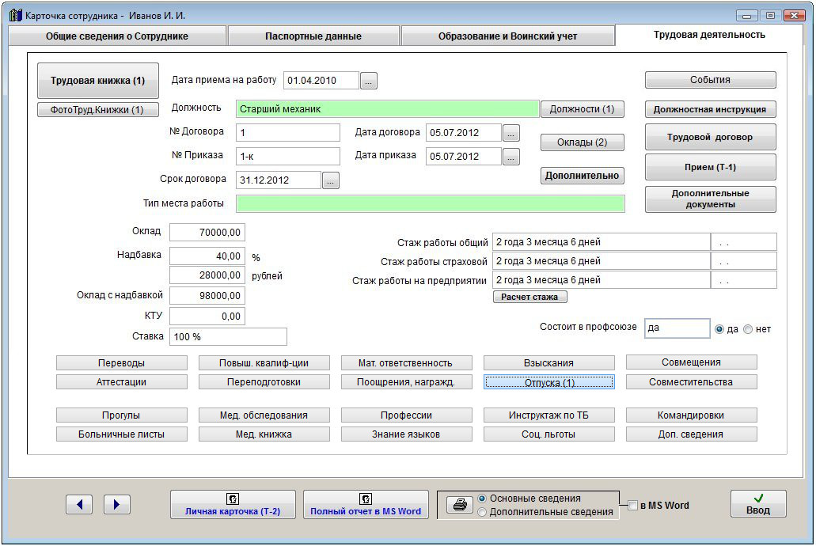Select 'да' radio for профсоюз membership
816x546 pixels.
click(x=719, y=329)
